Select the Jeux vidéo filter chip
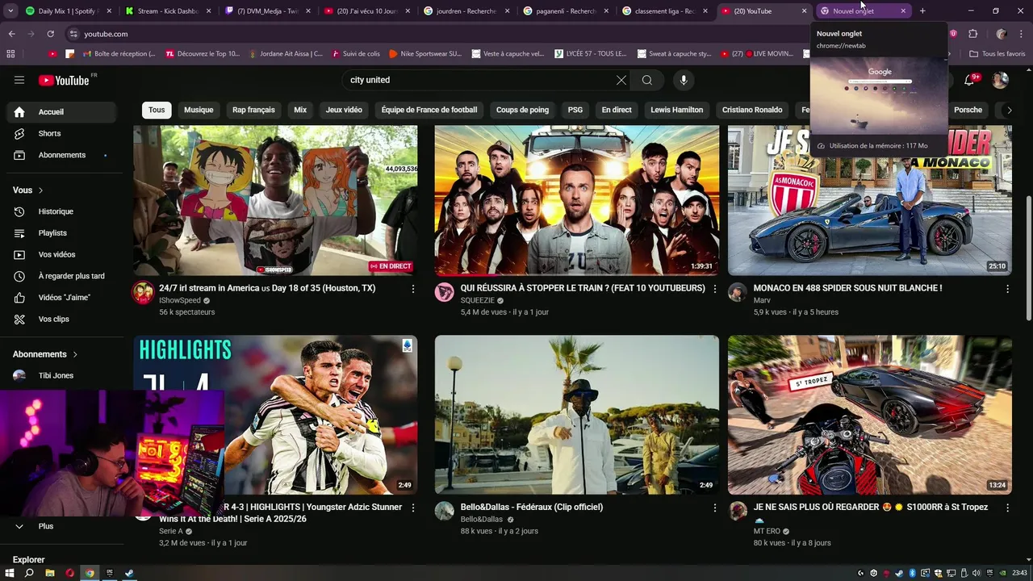The height and width of the screenshot is (581, 1033). click(344, 110)
